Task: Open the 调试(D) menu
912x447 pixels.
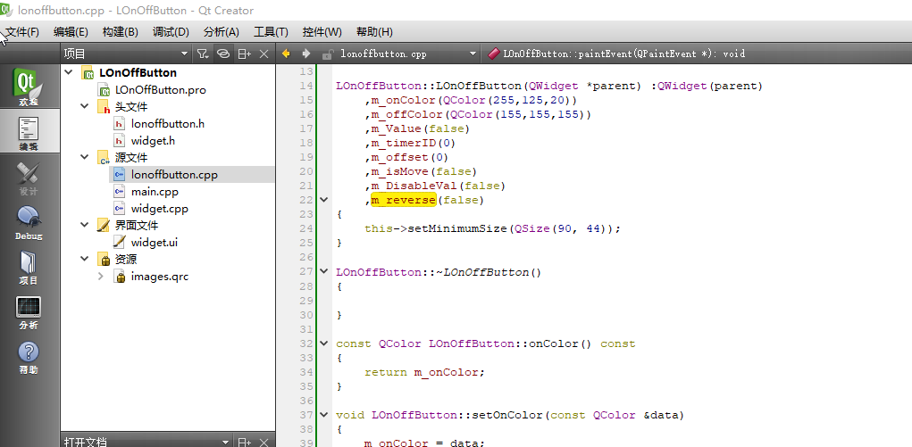Action: pyautogui.click(x=171, y=32)
